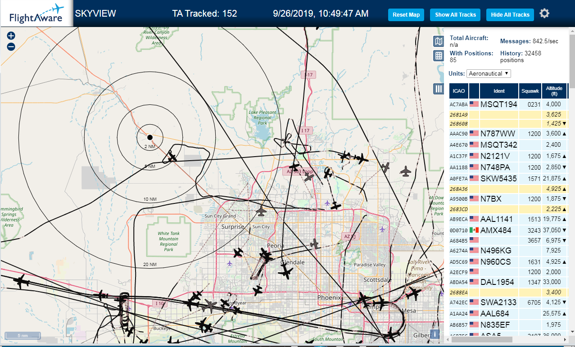Screen dimensions: 575x347
Task: Click altitude value 37,050
Action: point(552,230)
